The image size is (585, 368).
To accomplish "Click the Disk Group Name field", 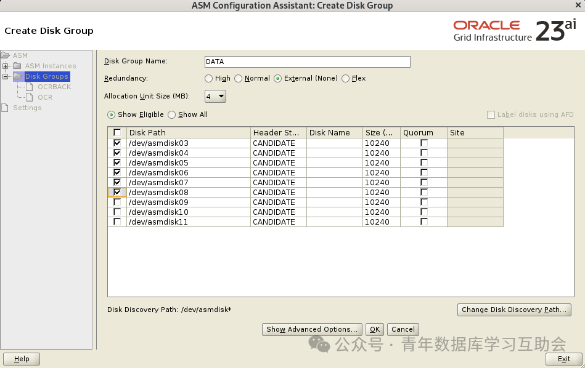I will tap(308, 62).
